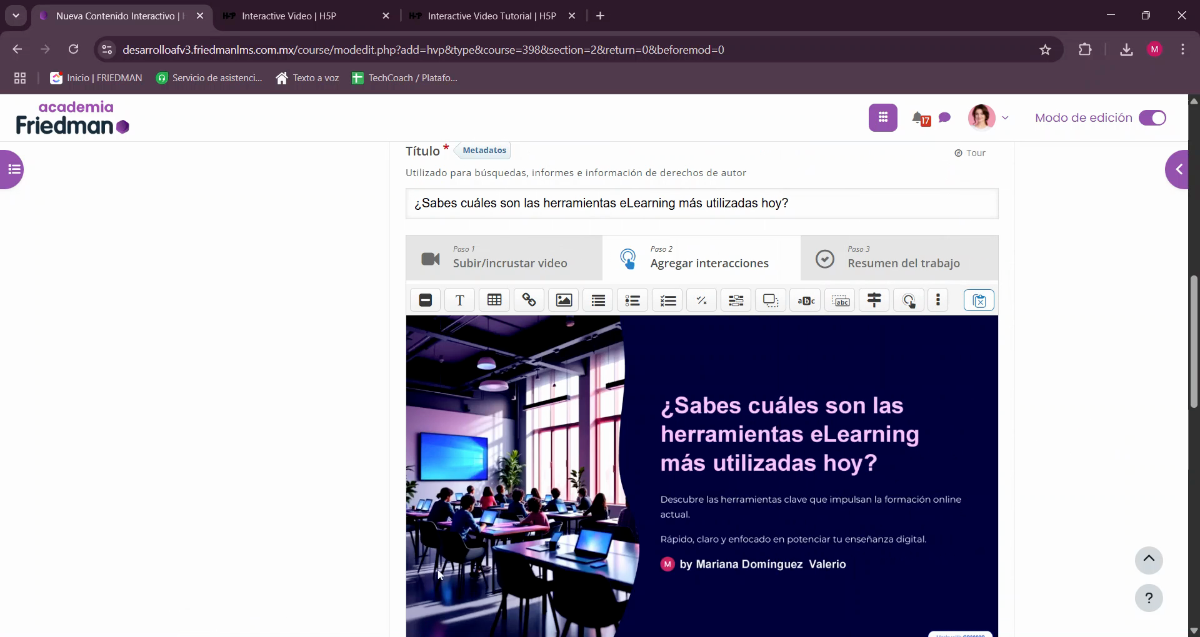Bookmark this page with the star
Image resolution: width=1200 pixels, height=637 pixels.
pos(1045,49)
